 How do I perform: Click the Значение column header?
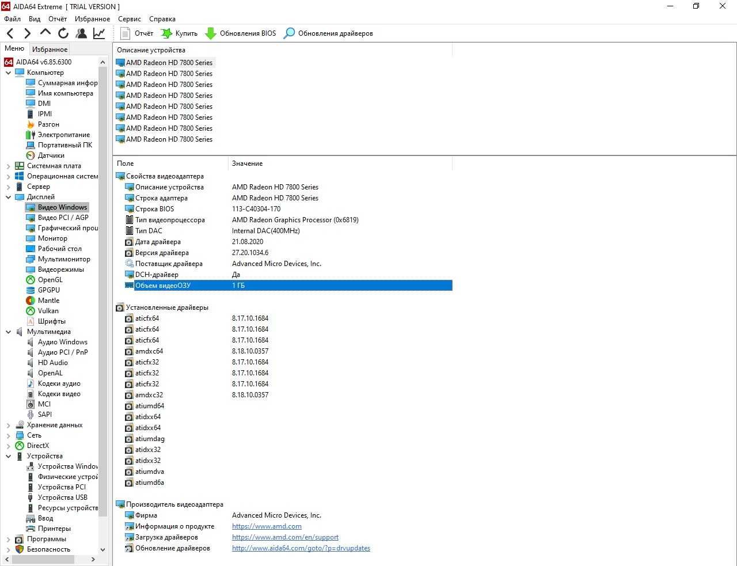(340, 164)
